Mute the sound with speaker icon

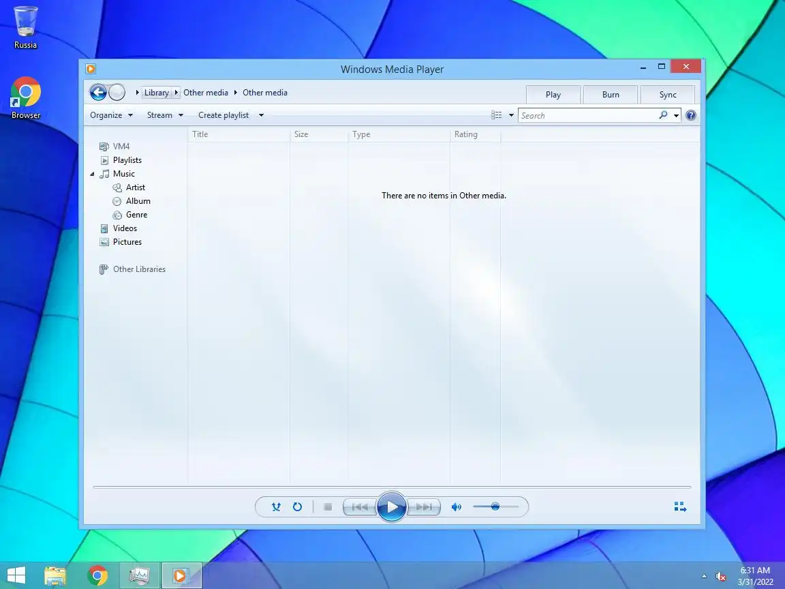click(x=456, y=507)
